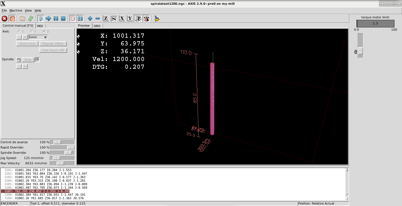Screen dimensions: 402x206
Task: Pause the running program
Action: 56,19
